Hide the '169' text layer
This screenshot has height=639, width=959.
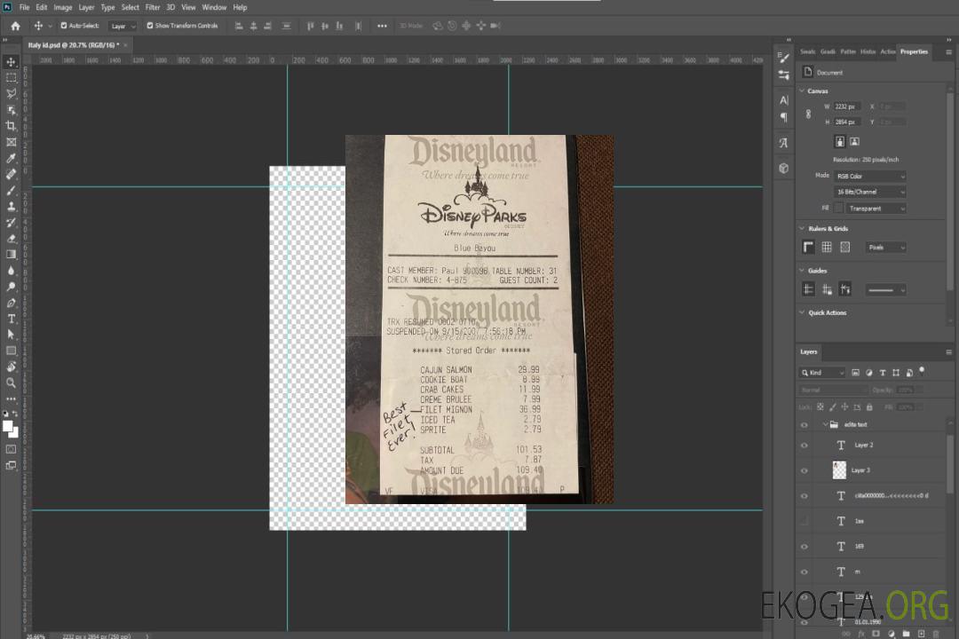click(x=804, y=547)
